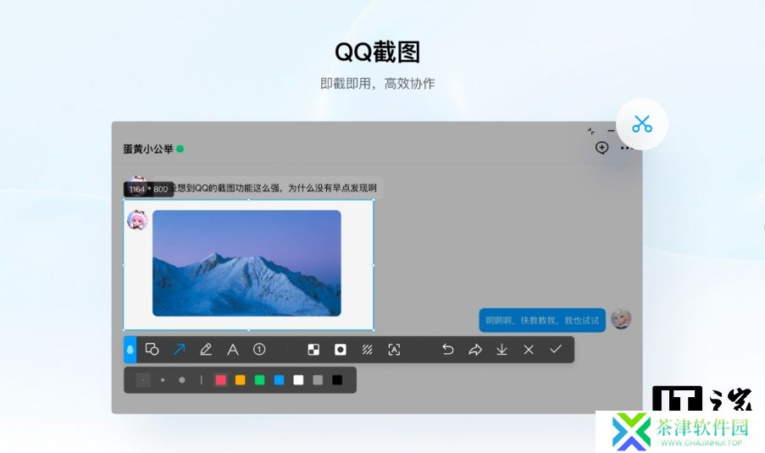Viewport: 765px width, 453px height.
Task: Click the blue message bubble '啊啊啊，快教教我'
Action: click(x=542, y=320)
